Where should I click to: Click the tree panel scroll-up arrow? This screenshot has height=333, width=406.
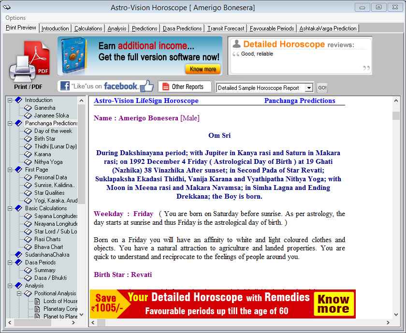pos(81,101)
